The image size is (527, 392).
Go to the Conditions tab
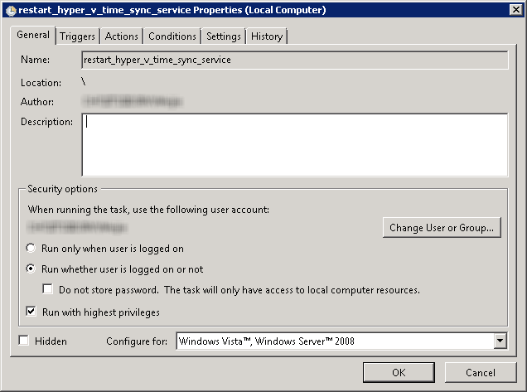pos(172,36)
